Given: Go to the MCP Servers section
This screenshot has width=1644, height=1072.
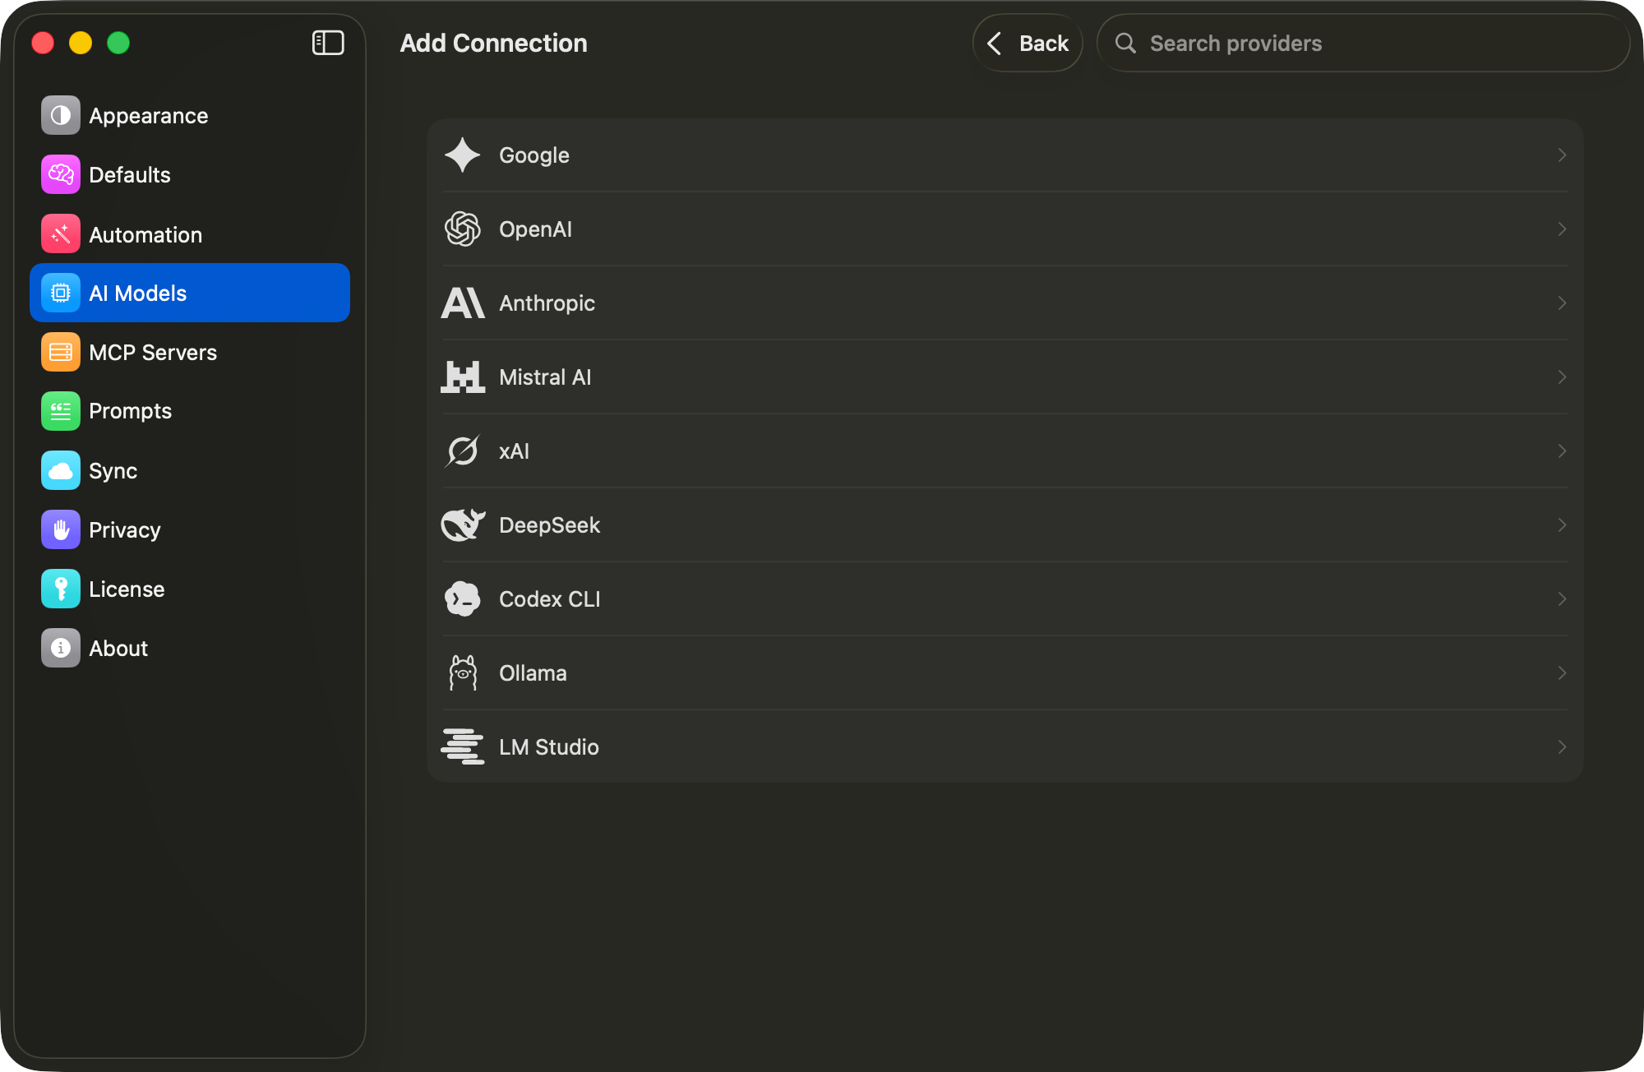Looking at the screenshot, I should (190, 352).
